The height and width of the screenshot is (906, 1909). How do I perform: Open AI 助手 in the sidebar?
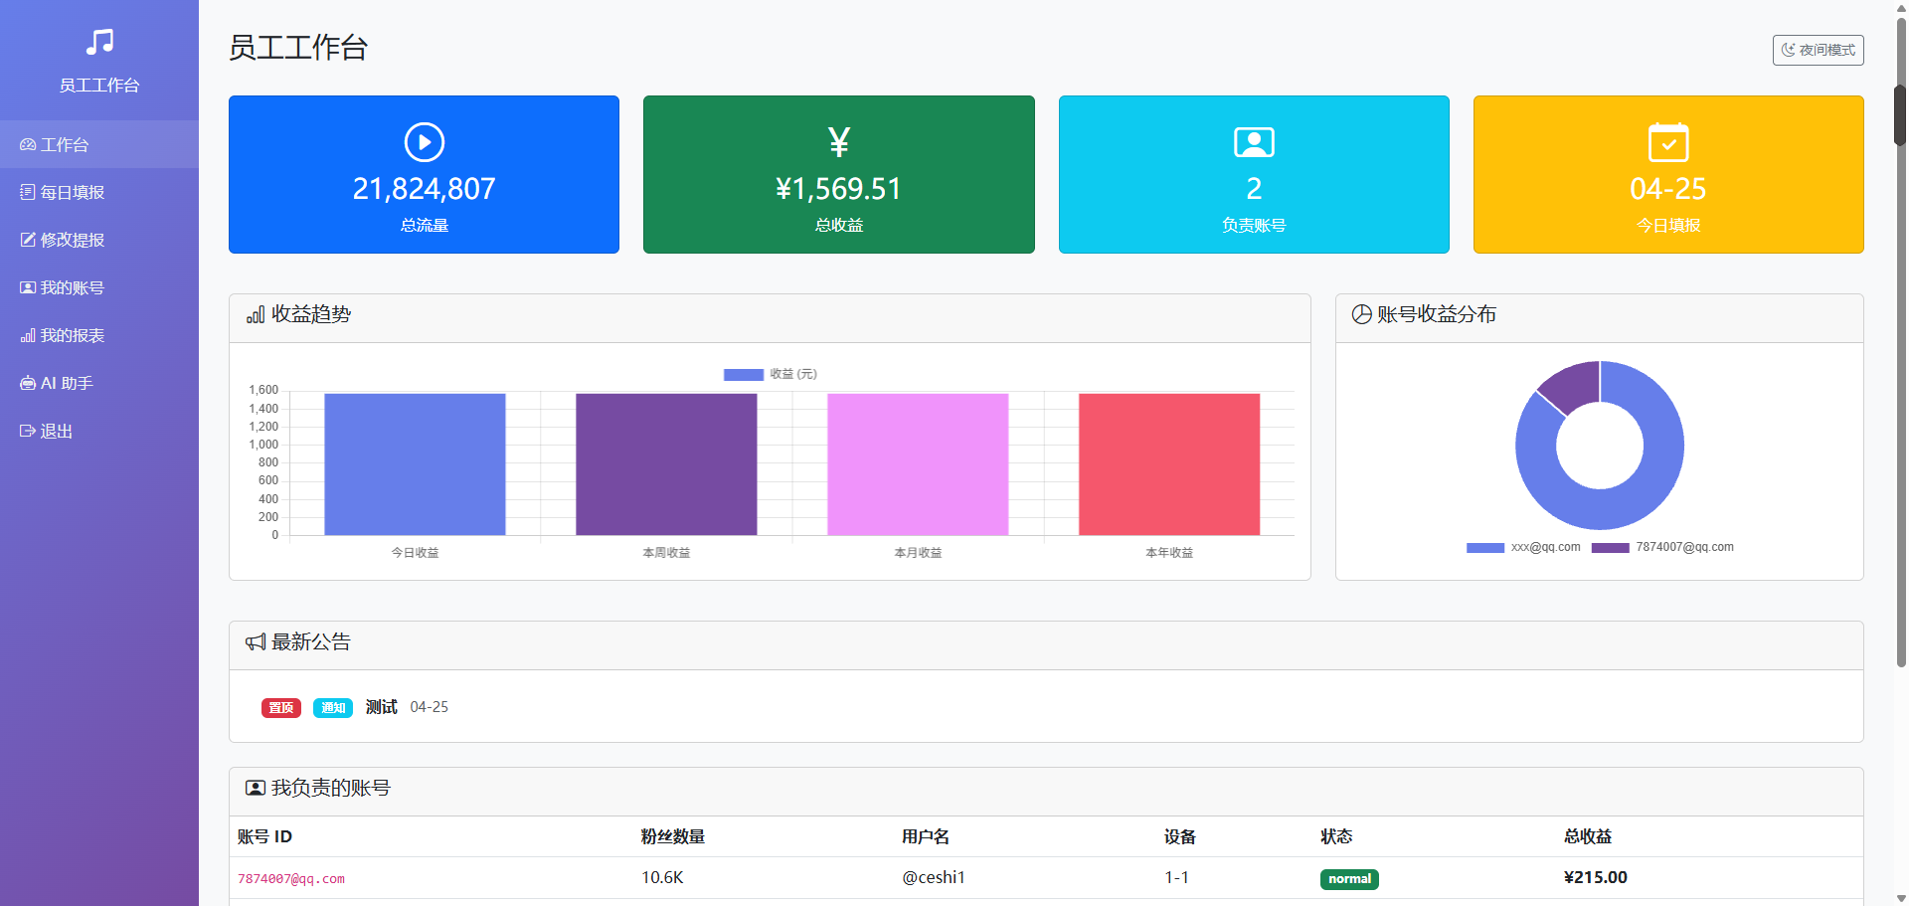pyautogui.click(x=66, y=384)
